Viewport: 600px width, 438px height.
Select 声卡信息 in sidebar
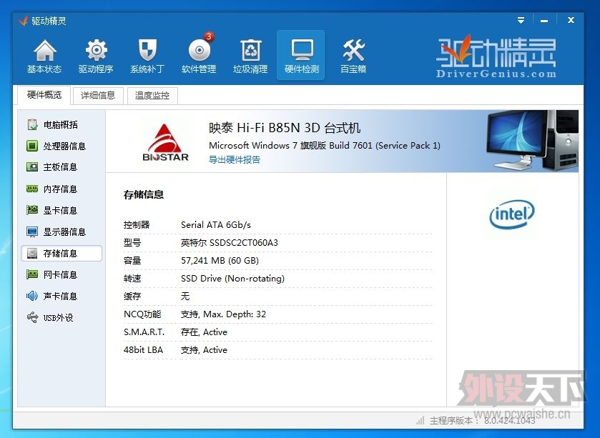pos(62,296)
